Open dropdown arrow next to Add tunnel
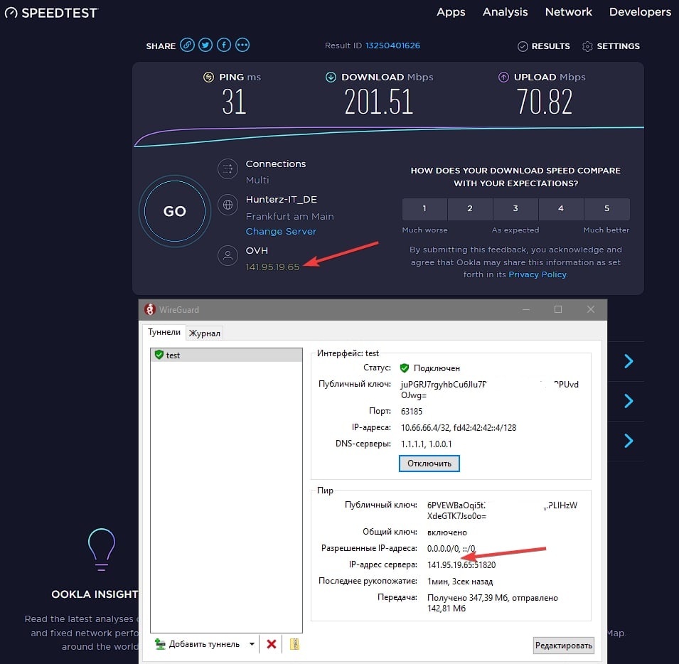This screenshot has height=664, width=679. (252, 644)
